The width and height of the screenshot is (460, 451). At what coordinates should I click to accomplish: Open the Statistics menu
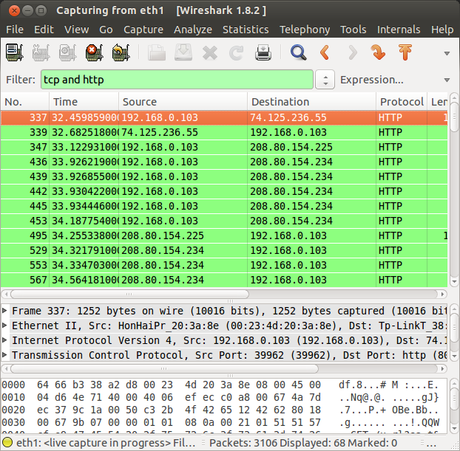coord(246,30)
